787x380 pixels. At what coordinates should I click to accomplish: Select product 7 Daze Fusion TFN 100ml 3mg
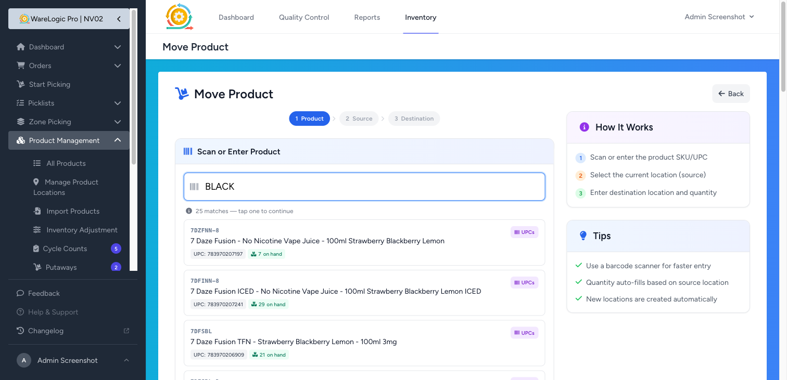[364, 343]
